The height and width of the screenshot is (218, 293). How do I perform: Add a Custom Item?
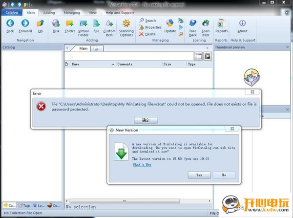[109, 23]
